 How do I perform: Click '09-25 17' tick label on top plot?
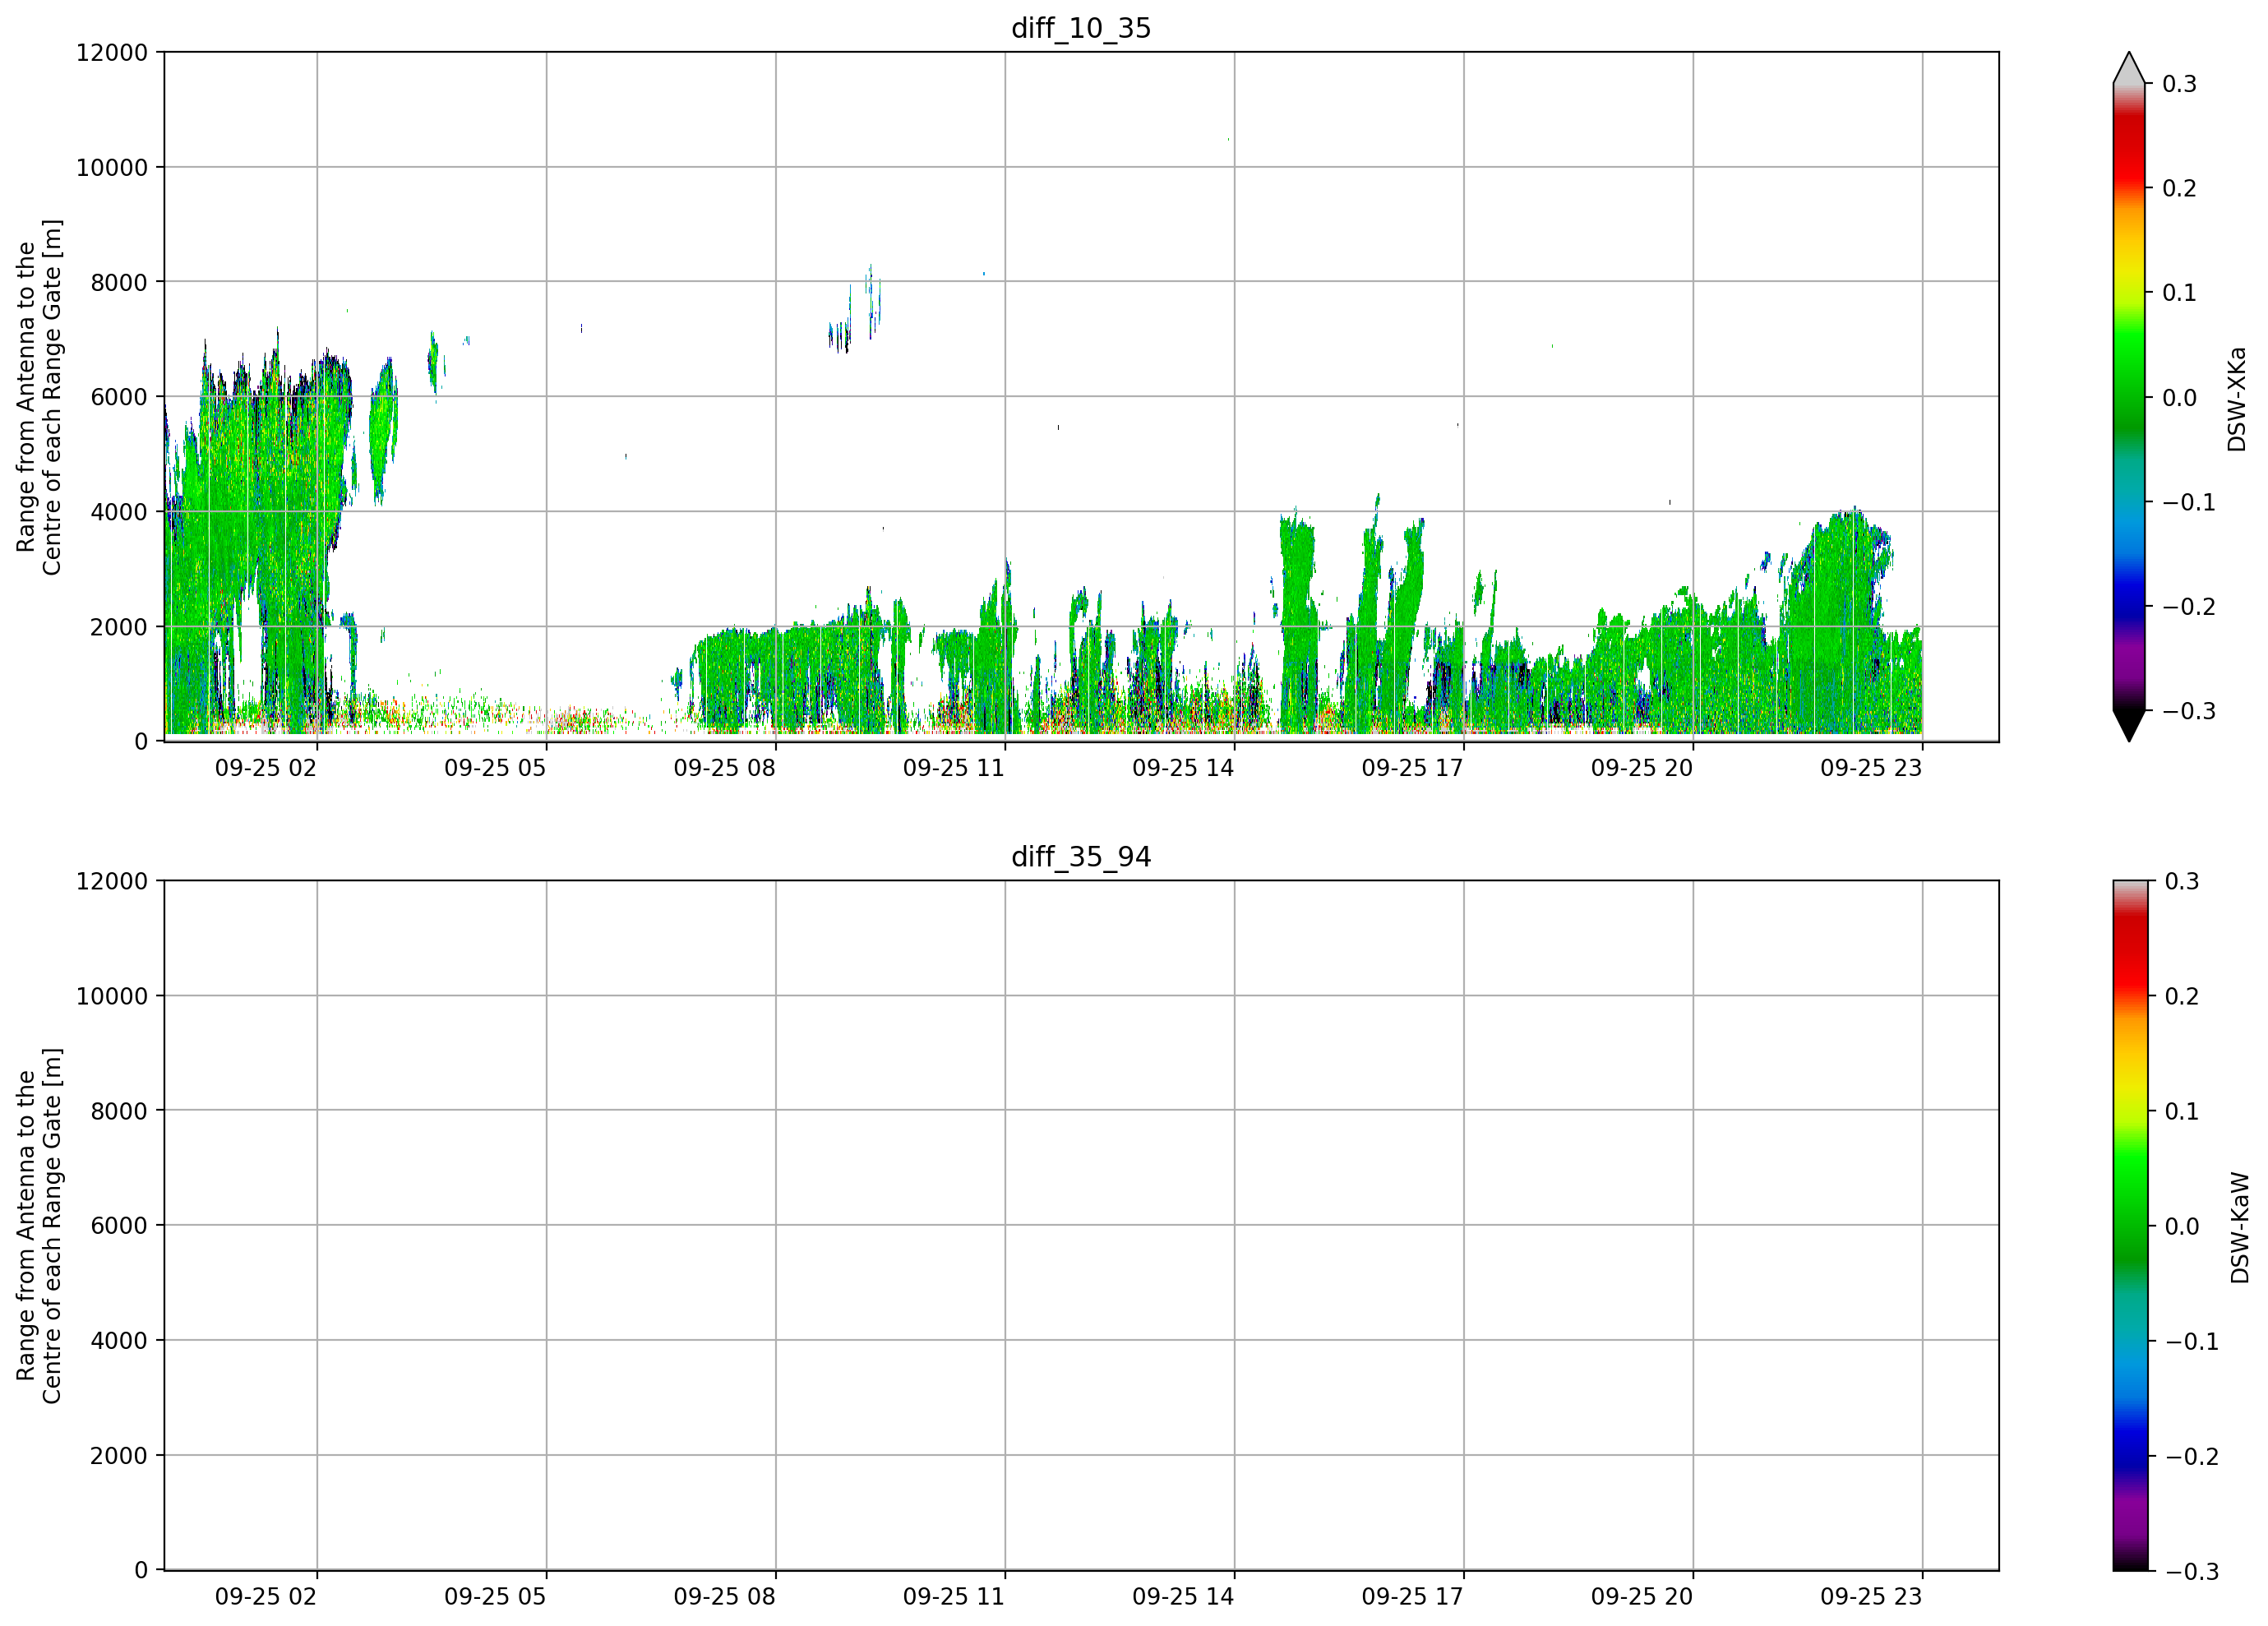pos(1412,768)
